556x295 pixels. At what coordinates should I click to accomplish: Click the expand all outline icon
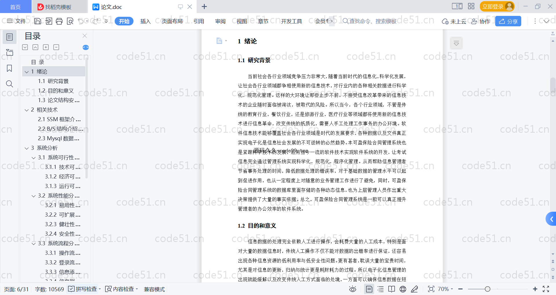click(x=25, y=47)
